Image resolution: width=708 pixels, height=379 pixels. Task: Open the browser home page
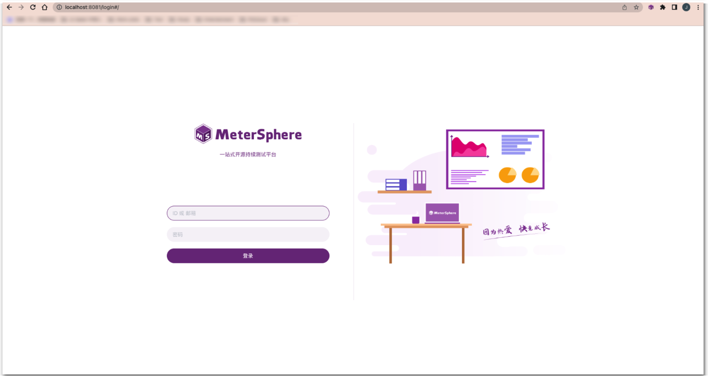click(45, 7)
